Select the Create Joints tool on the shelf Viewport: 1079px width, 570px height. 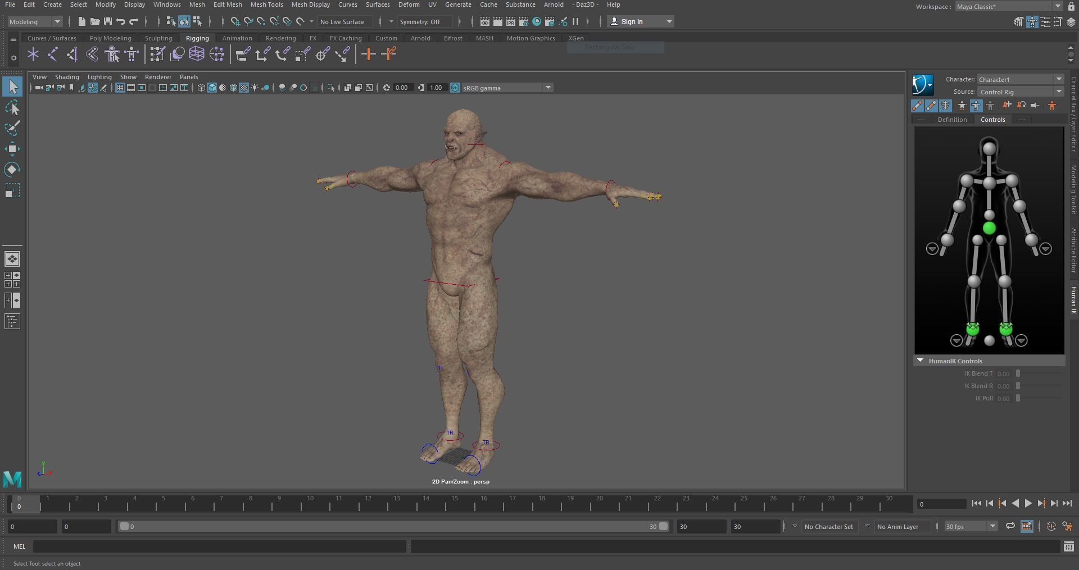tap(53, 54)
